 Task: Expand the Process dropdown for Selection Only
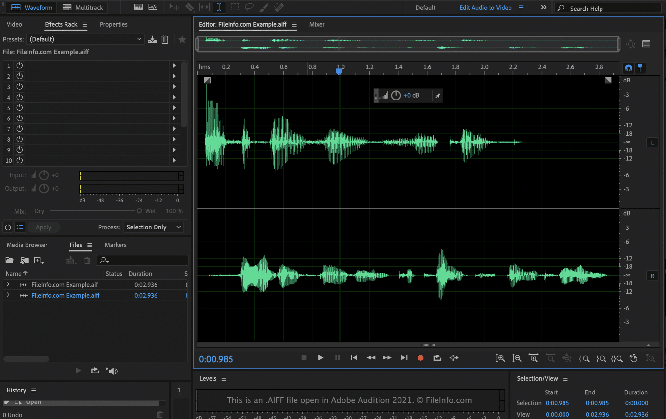click(x=178, y=227)
